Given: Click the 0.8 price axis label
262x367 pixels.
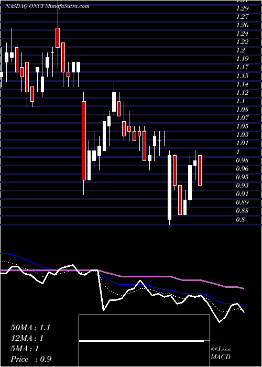Looking at the screenshot, I should tap(241, 220).
